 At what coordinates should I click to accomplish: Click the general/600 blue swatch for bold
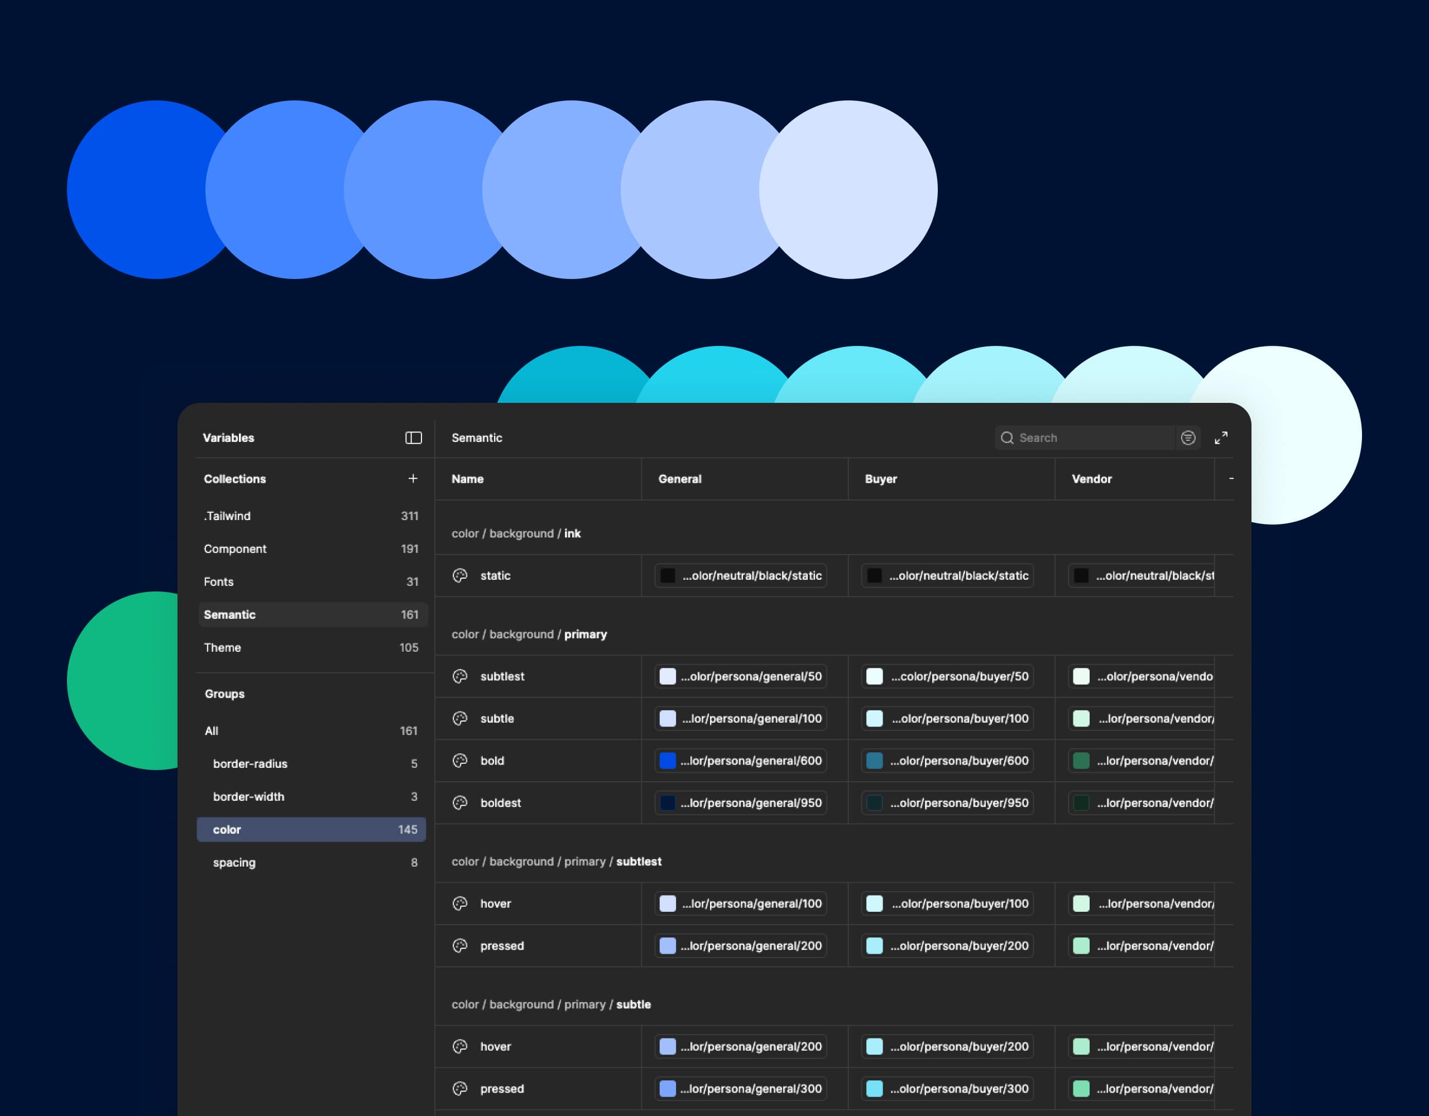(x=668, y=761)
